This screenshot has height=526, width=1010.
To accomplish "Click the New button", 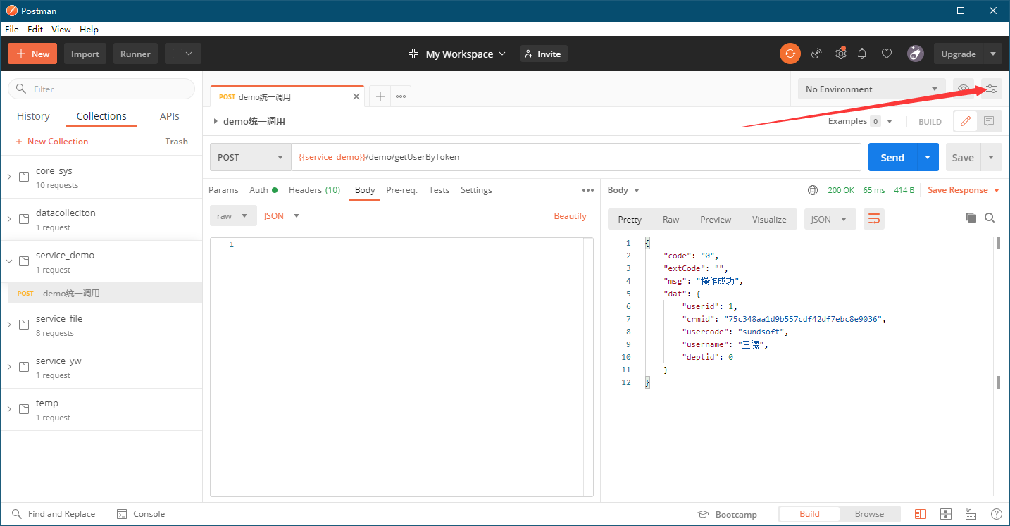I will tap(33, 54).
